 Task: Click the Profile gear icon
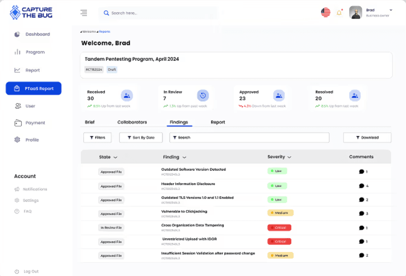(x=17, y=140)
